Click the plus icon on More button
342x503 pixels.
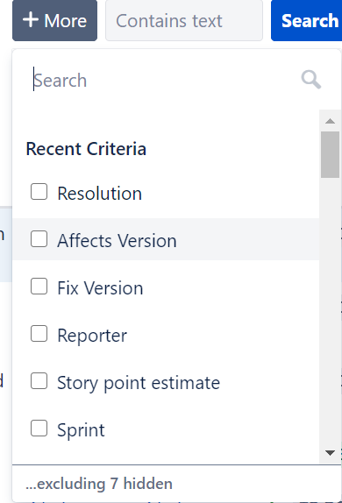[x=31, y=20]
